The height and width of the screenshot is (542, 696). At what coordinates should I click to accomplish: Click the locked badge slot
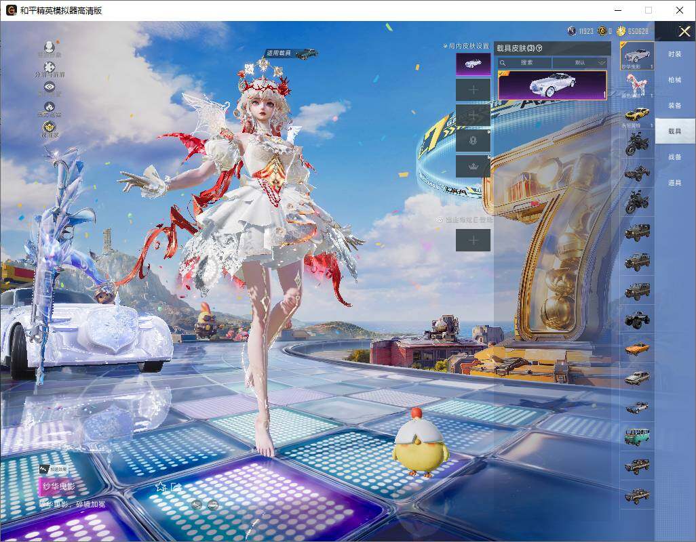click(473, 140)
